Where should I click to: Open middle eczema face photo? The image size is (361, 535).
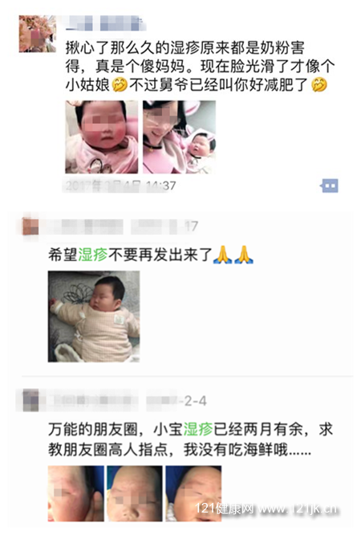coord(135,493)
